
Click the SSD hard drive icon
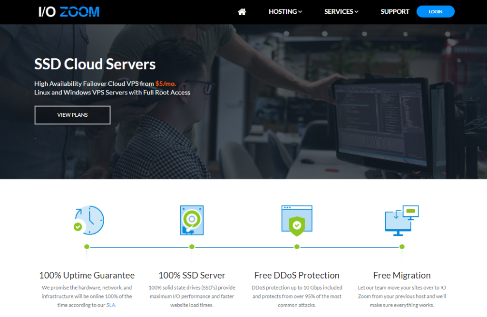pos(192,220)
